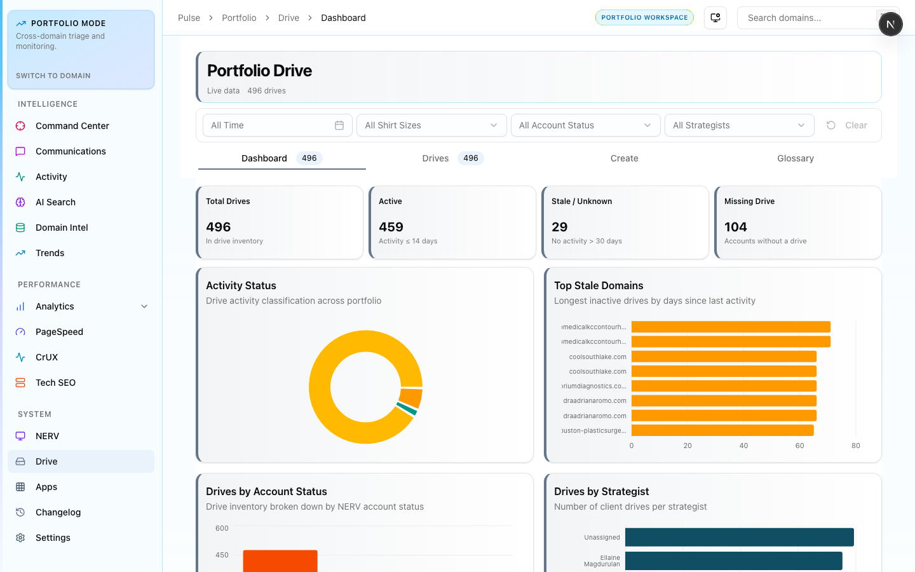Switch to Domain mode
This screenshot has height=572, width=915.
(x=53, y=76)
